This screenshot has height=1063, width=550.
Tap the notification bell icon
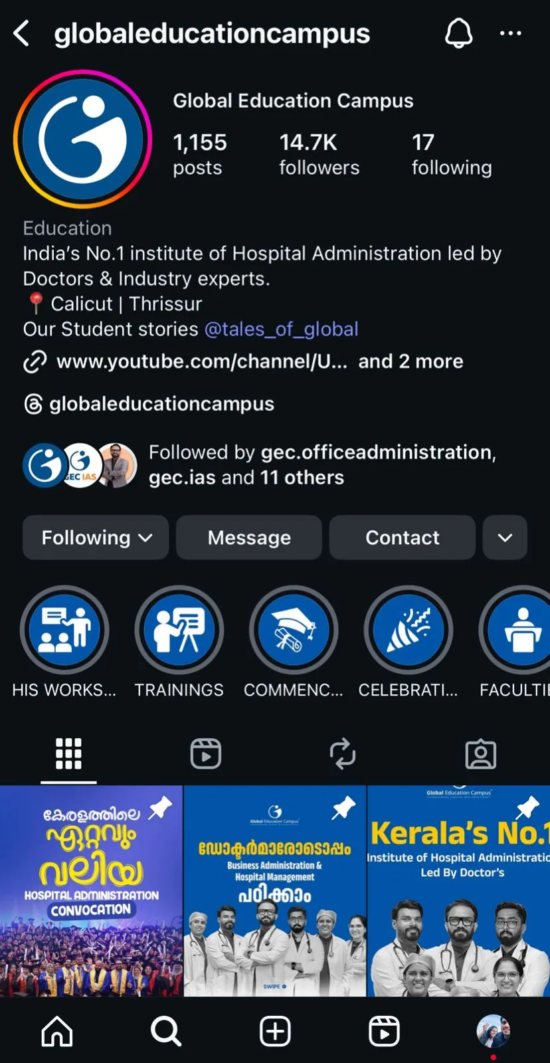tap(458, 33)
